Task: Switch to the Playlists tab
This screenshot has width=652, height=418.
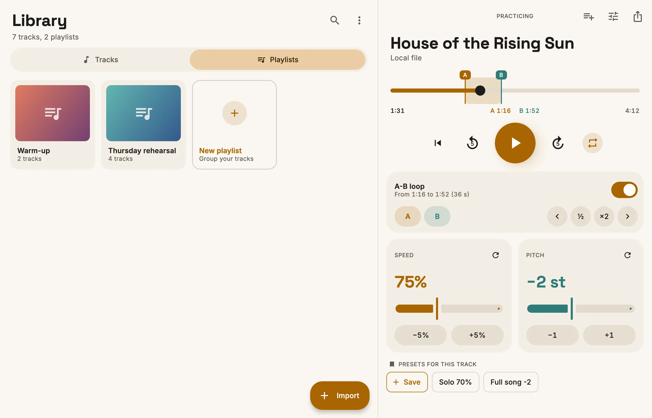Action: pyautogui.click(x=277, y=60)
